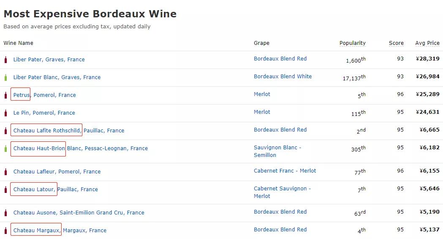Image resolution: width=443 pixels, height=239 pixels.
Task: Open Chateau Margaux wine page link
Action: click(36, 231)
